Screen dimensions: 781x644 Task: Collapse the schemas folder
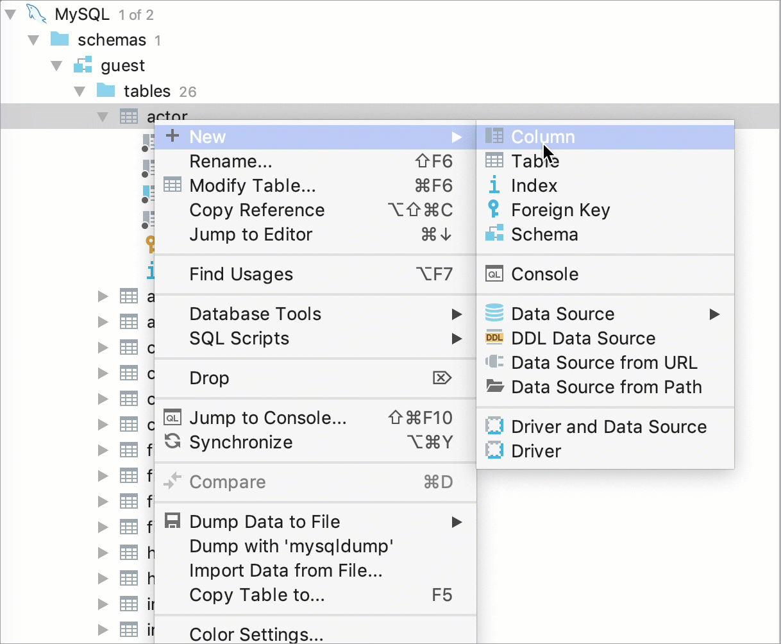tap(33, 40)
